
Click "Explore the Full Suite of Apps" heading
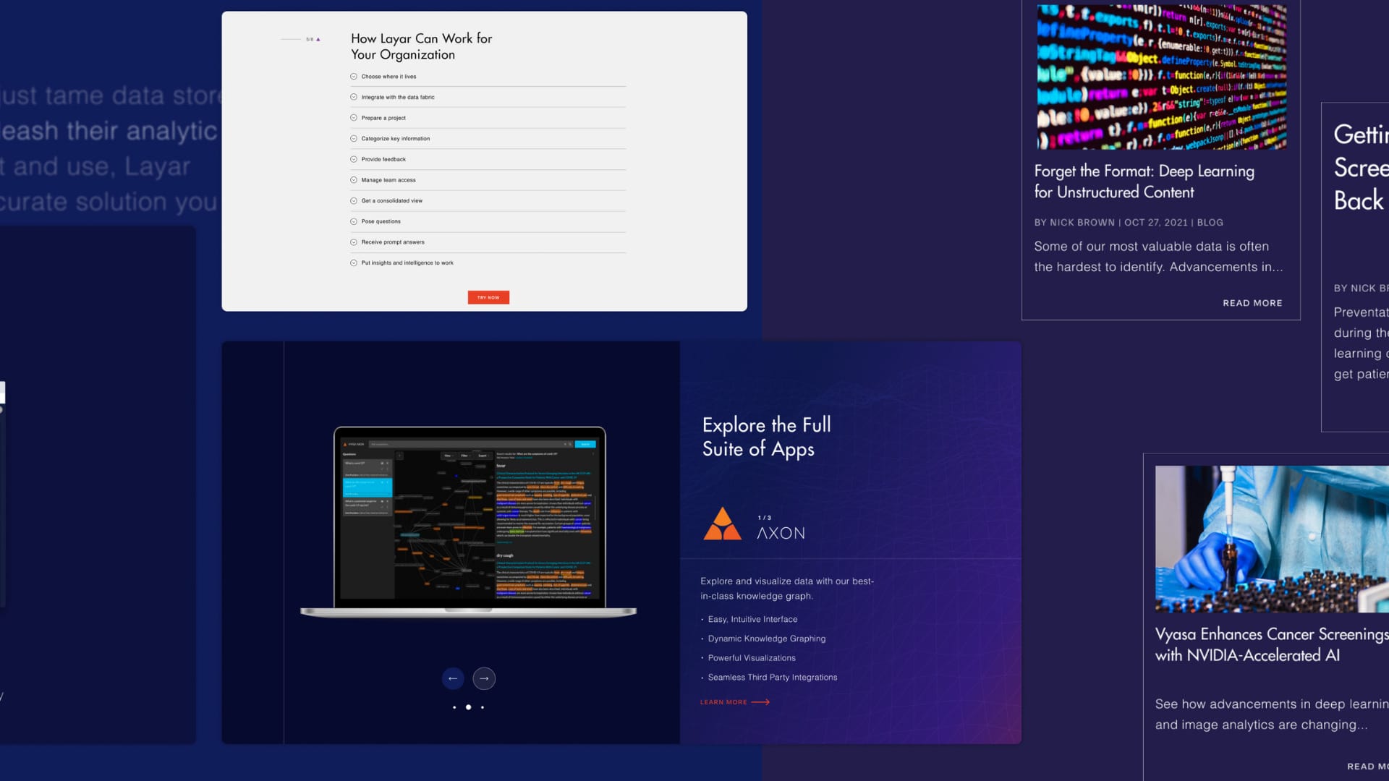coord(766,437)
